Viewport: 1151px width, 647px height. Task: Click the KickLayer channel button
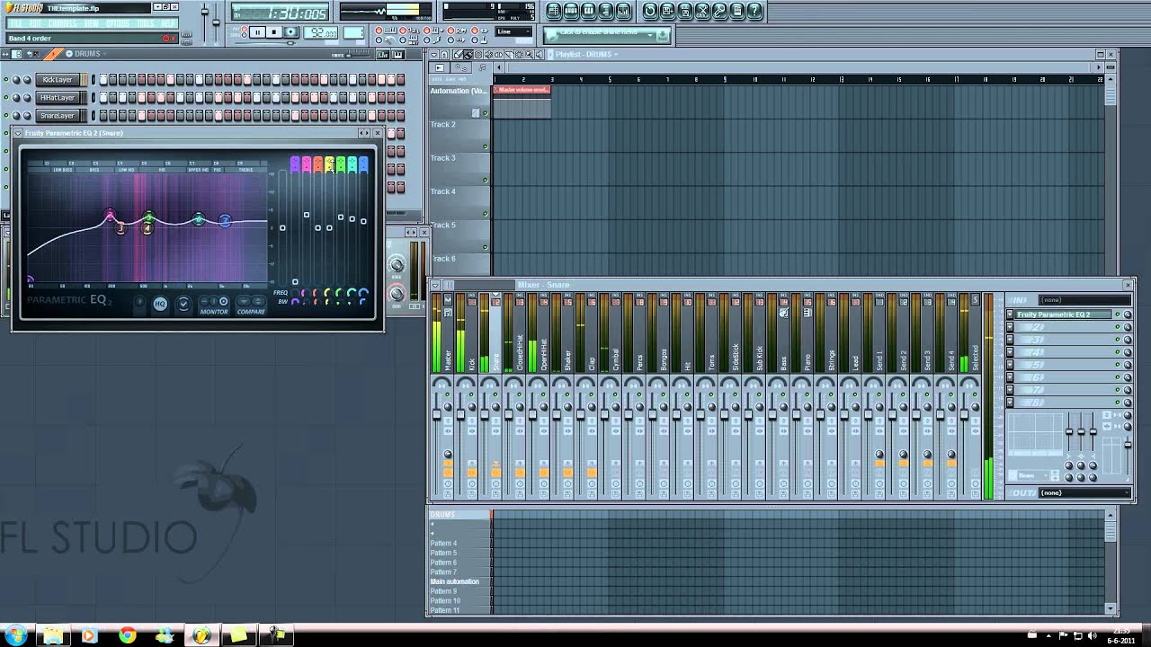click(58, 80)
